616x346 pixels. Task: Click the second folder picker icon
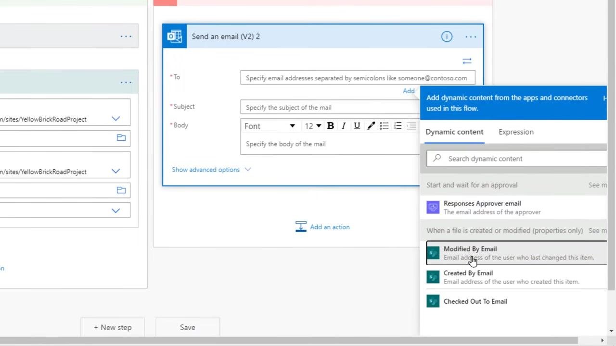121,190
